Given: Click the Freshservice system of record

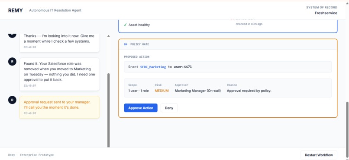Looking at the screenshot, I should coord(326,13).
